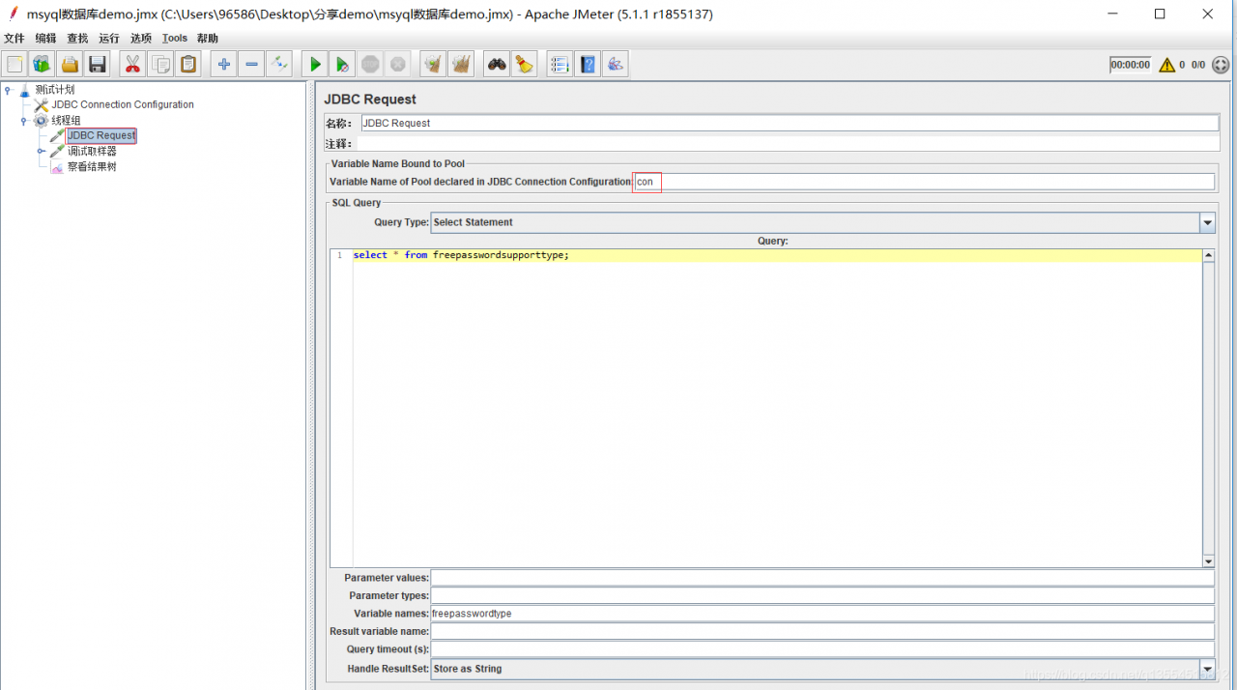Open Search with binoculars icon
Image resolution: width=1237 pixels, height=690 pixels.
pos(497,65)
